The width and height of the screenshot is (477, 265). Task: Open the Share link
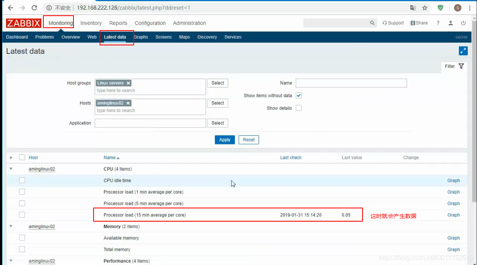coord(419,23)
